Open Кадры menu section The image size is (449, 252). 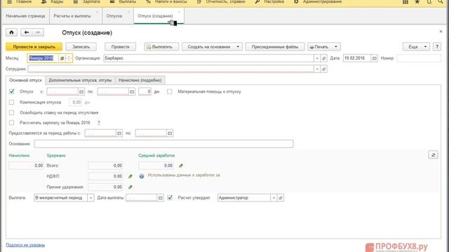pyautogui.click(x=53, y=1)
